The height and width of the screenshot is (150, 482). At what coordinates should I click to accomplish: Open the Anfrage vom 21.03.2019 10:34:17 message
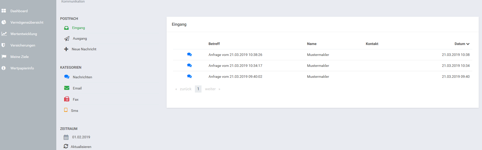pyautogui.click(x=235, y=66)
